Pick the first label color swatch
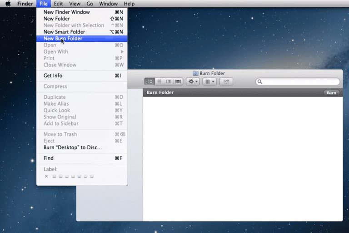 coord(55,177)
